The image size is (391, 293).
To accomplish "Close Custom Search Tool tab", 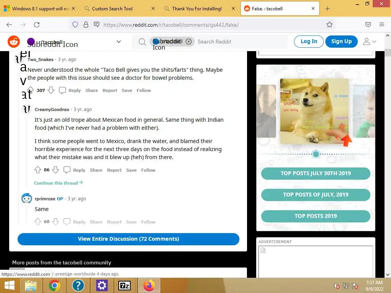I will (153, 8).
